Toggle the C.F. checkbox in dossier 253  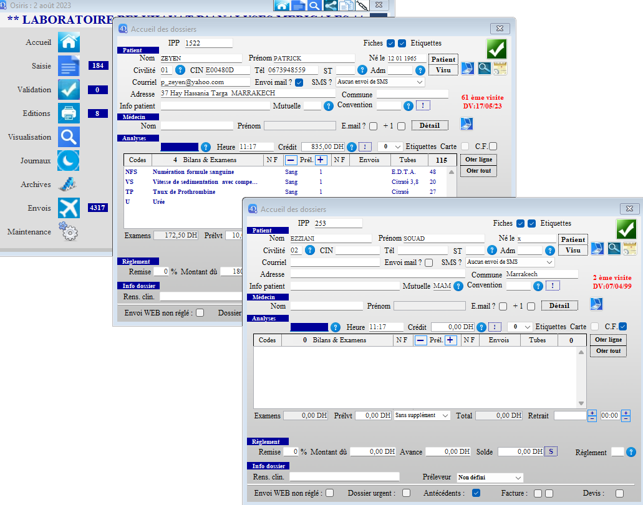point(622,327)
